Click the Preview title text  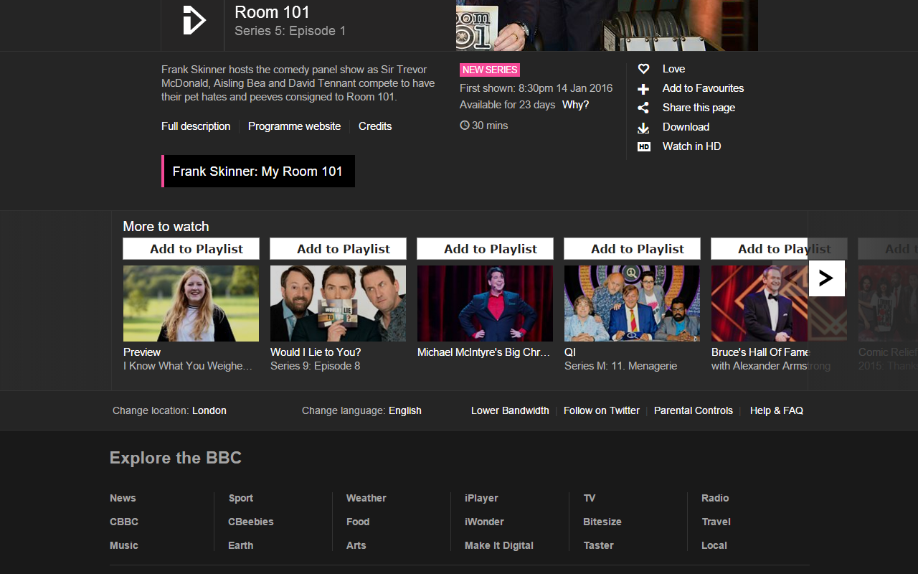tap(142, 352)
